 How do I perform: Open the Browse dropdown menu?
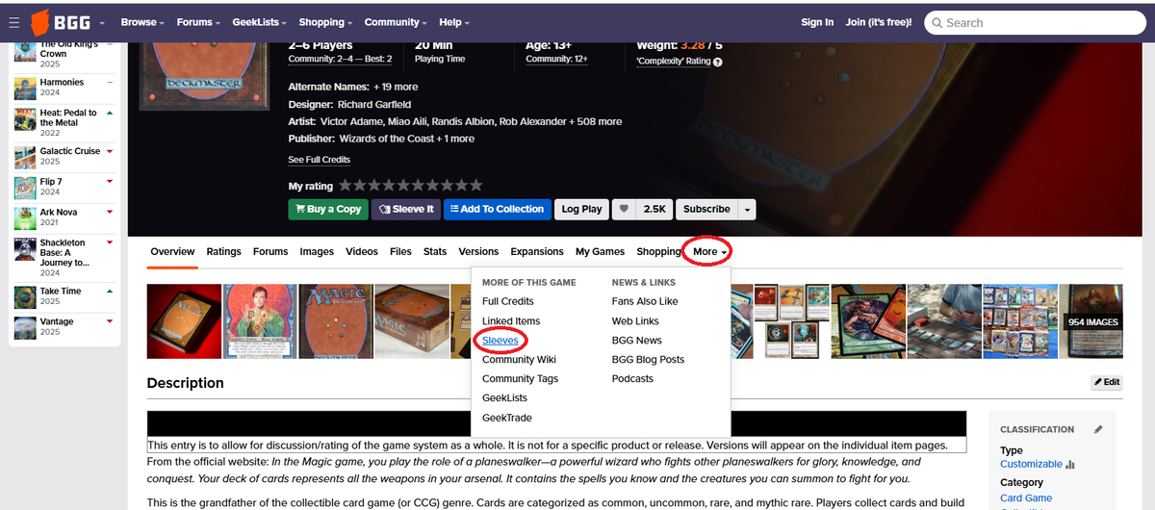click(x=142, y=22)
